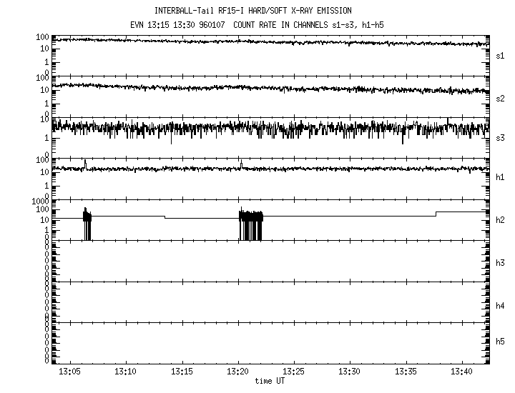
Task: Click the s1 channel label
Action: click(x=501, y=55)
